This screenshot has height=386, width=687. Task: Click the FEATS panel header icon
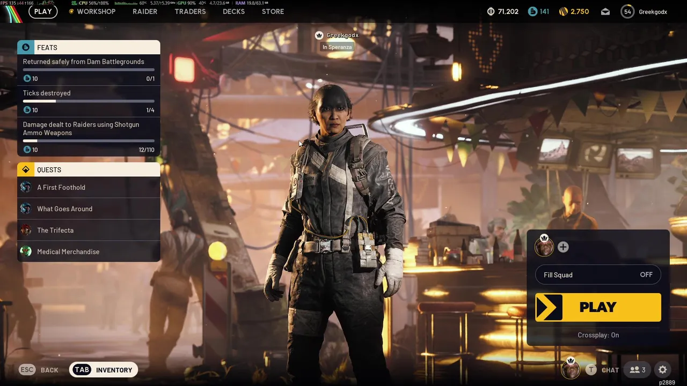(25, 47)
